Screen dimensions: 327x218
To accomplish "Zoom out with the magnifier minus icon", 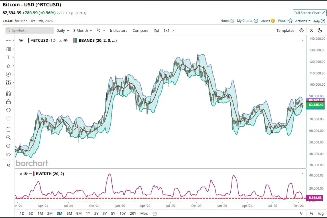I will [8, 146].
